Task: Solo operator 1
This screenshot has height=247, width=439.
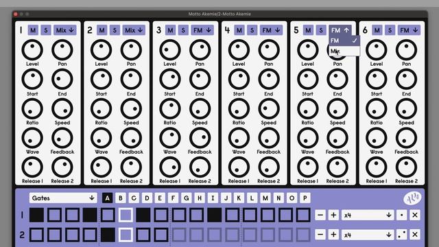Action: (46, 30)
